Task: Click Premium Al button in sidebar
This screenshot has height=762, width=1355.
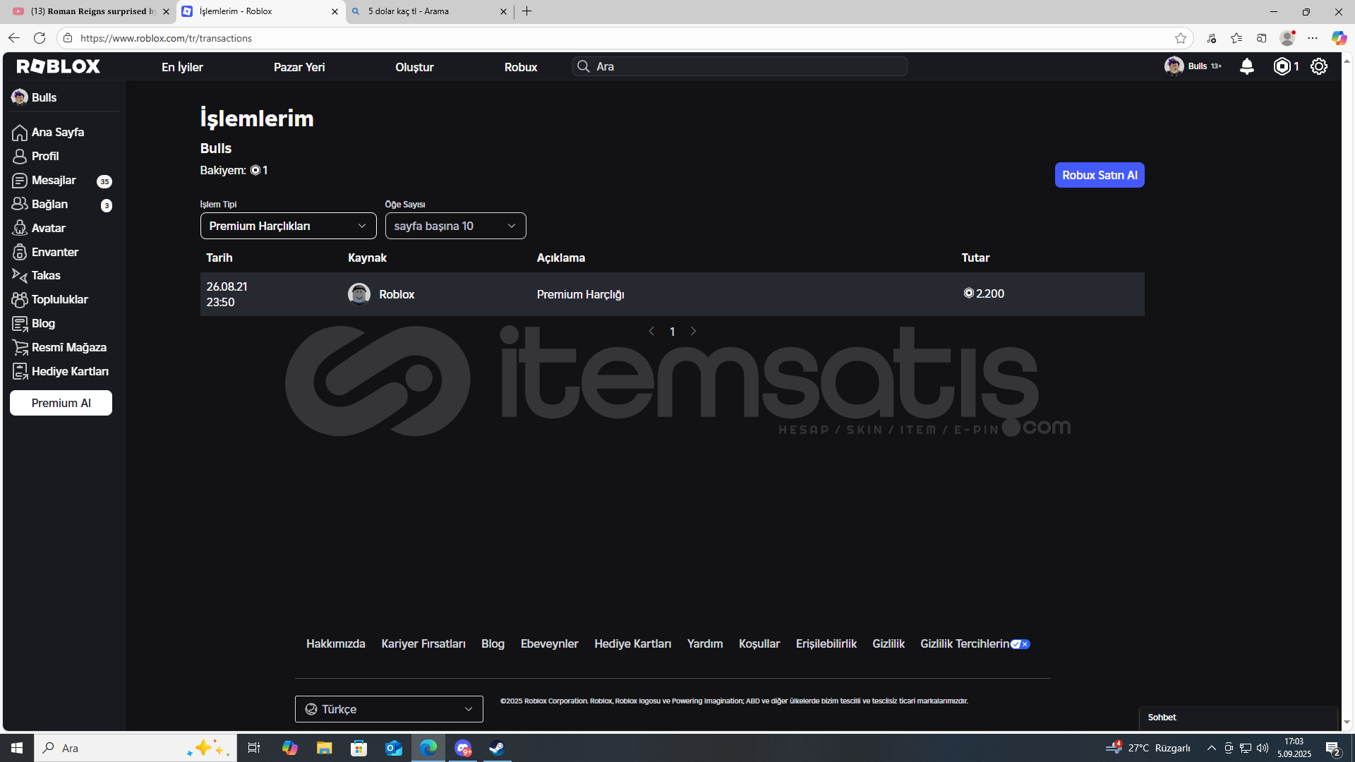Action: (x=61, y=403)
